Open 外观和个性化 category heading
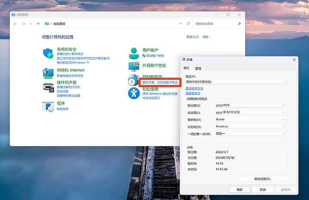 154,65
